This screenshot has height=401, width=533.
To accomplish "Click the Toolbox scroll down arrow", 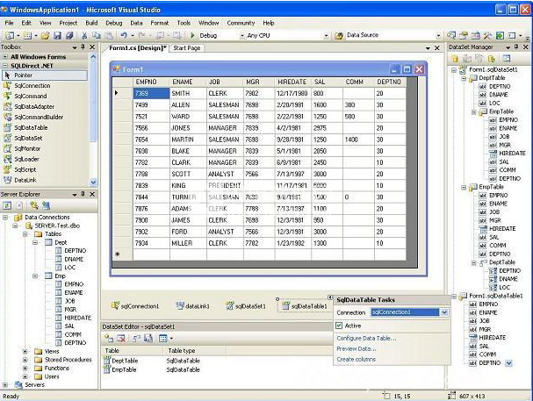I will [x=93, y=183].
